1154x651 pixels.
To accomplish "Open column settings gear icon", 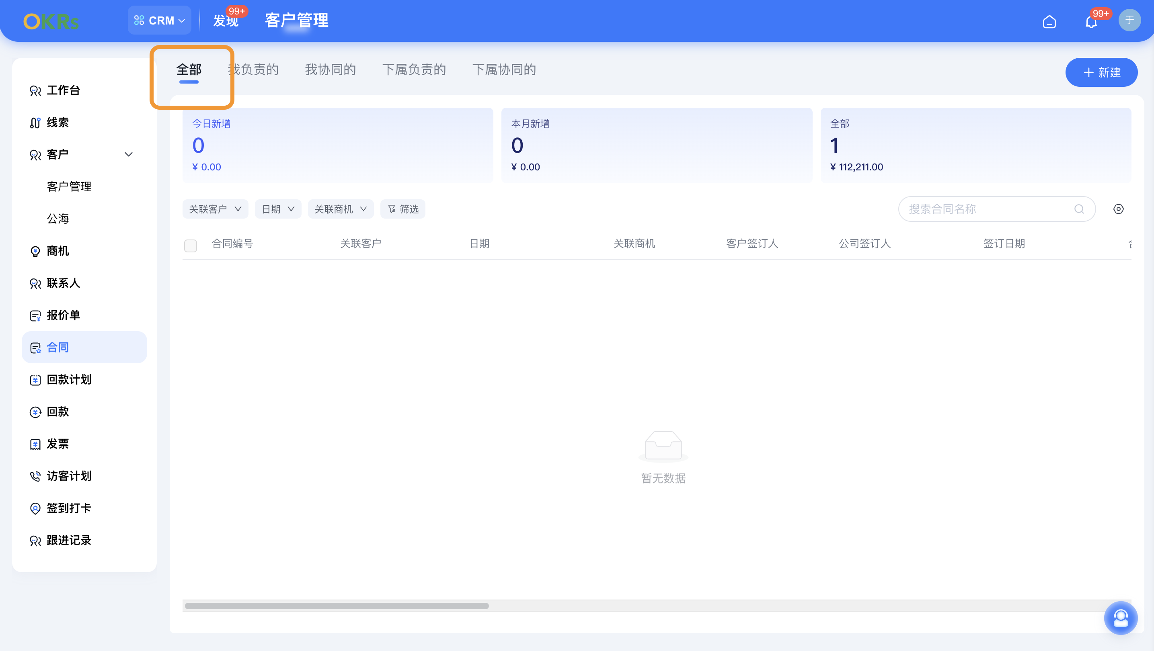I will click(1119, 209).
